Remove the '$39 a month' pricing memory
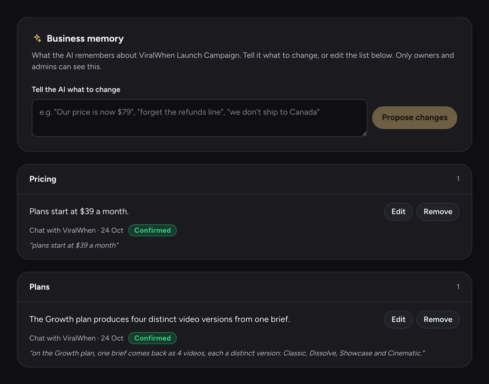 (x=438, y=212)
